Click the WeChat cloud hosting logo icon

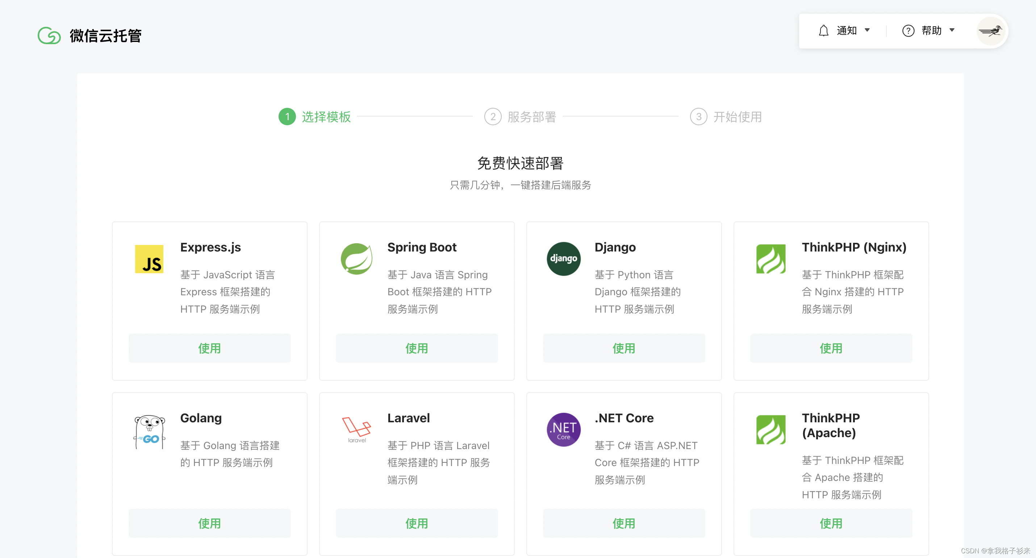[49, 36]
